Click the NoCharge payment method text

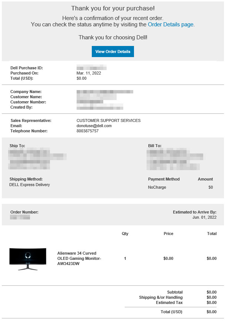tap(157, 187)
